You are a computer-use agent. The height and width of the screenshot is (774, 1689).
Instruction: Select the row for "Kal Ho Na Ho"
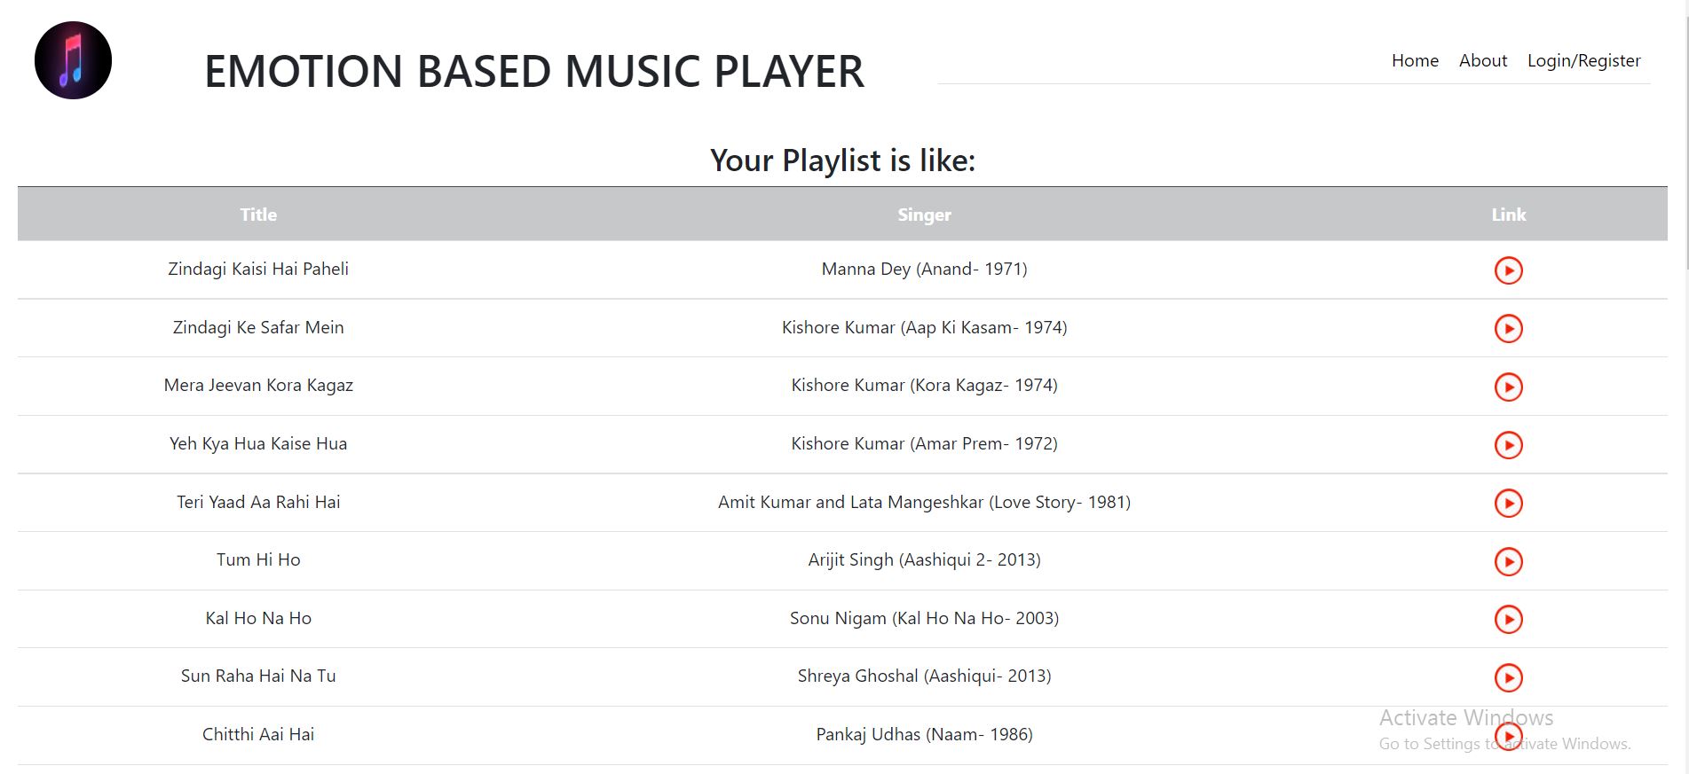[257, 619]
